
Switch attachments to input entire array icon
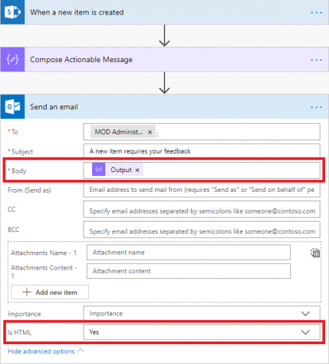tap(315, 253)
